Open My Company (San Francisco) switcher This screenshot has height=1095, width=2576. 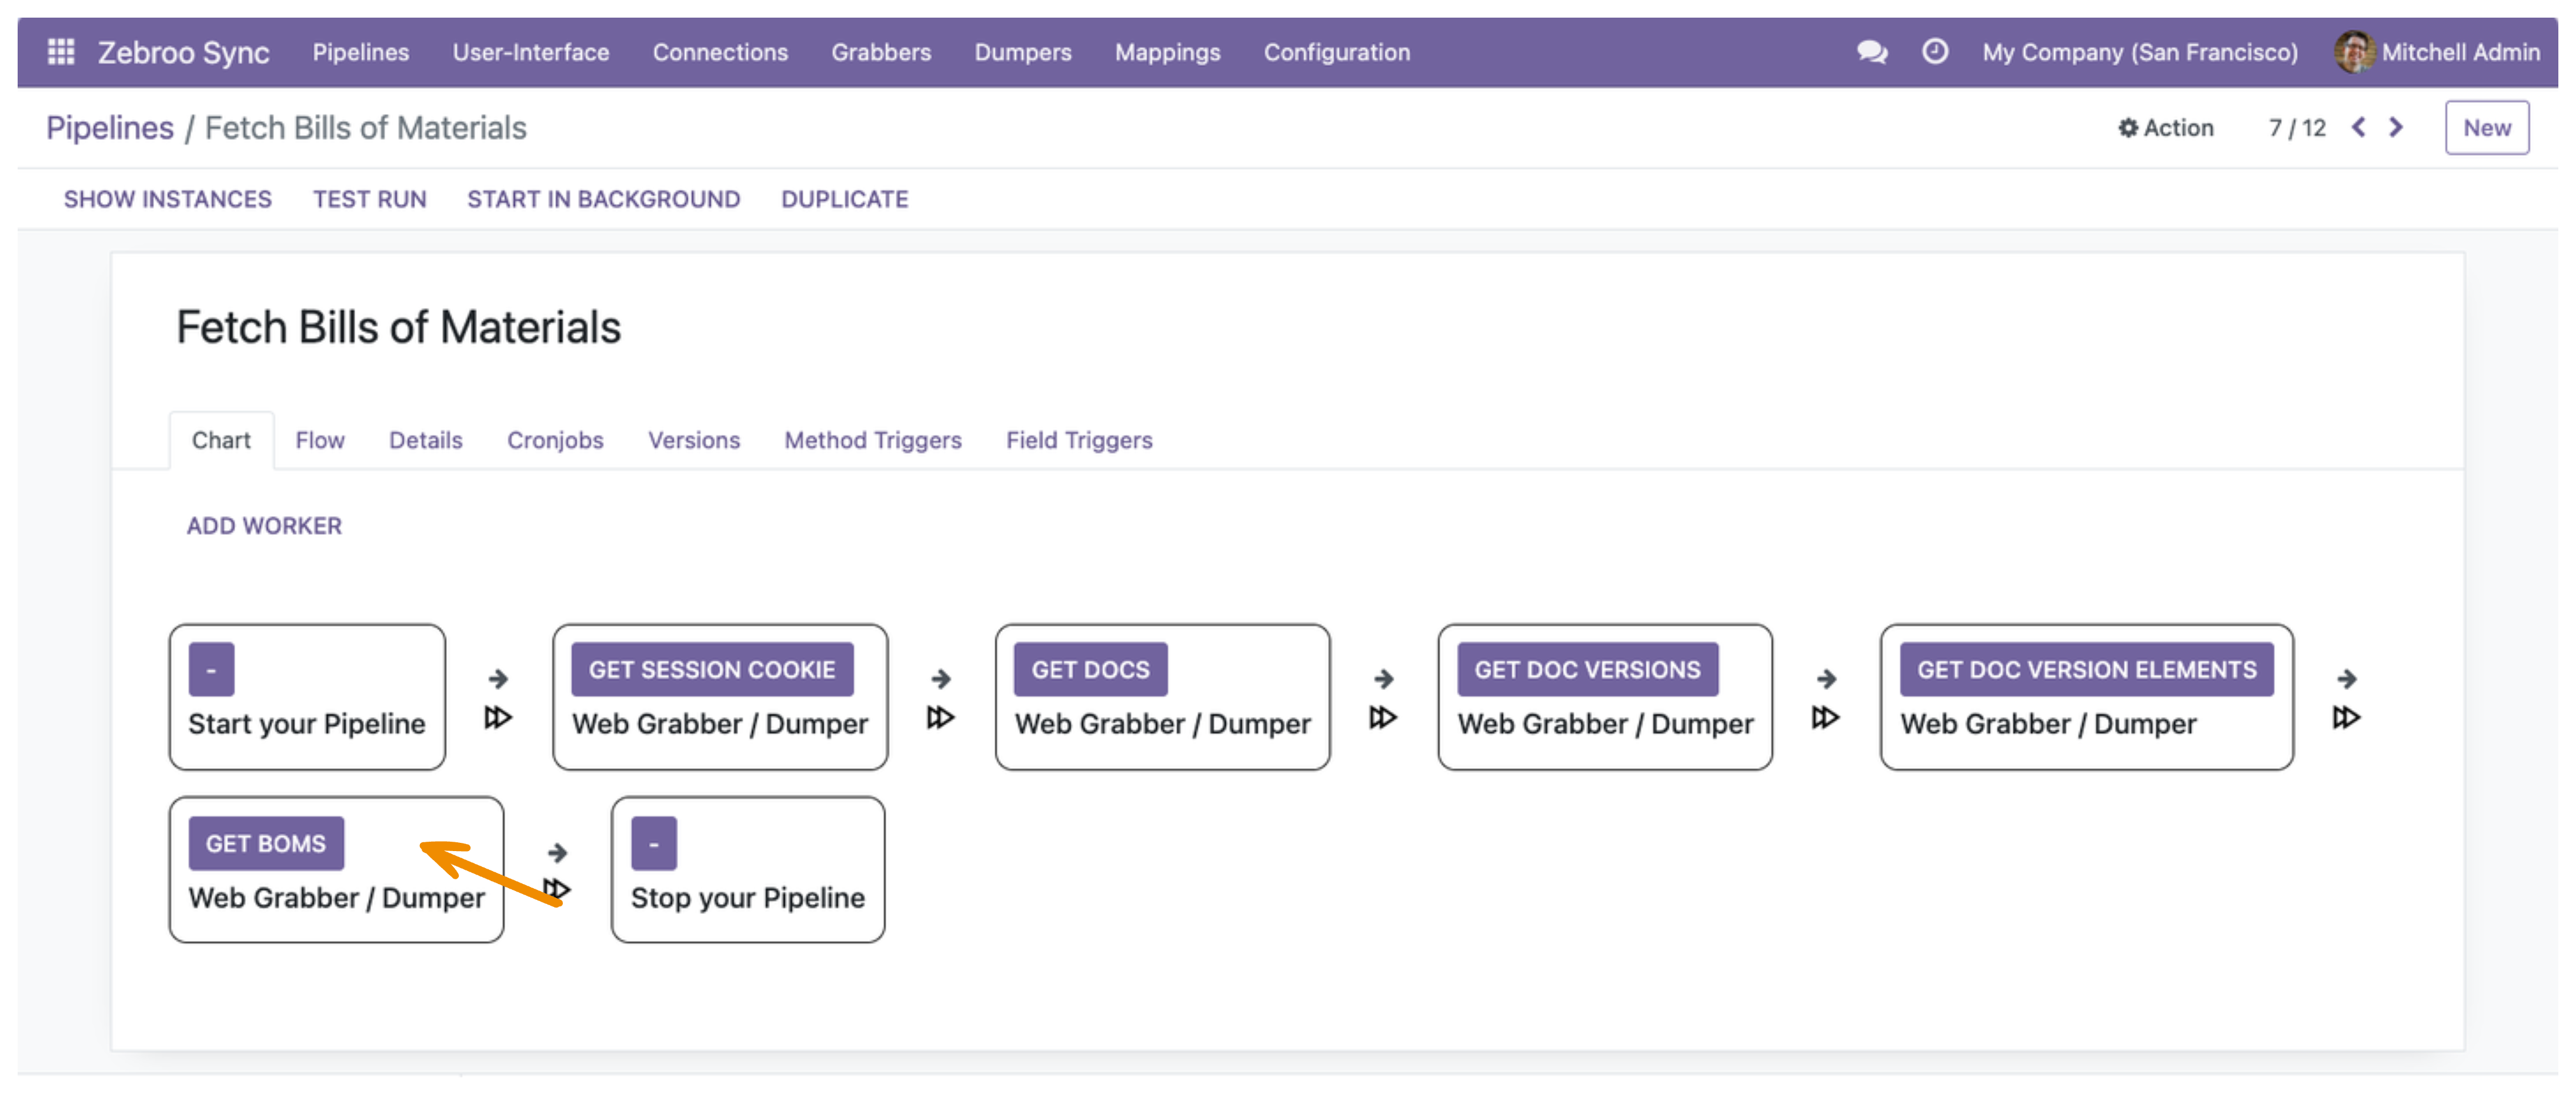pyautogui.click(x=2140, y=52)
